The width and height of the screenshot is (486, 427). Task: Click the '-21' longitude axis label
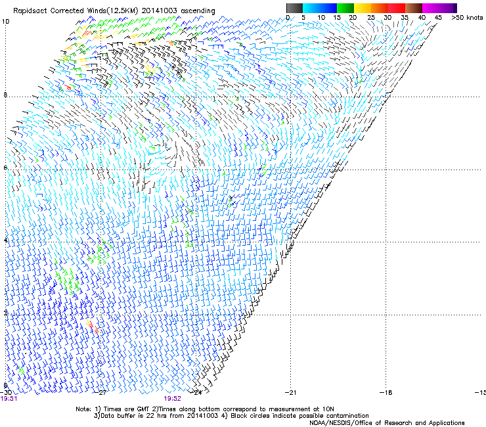click(x=290, y=393)
